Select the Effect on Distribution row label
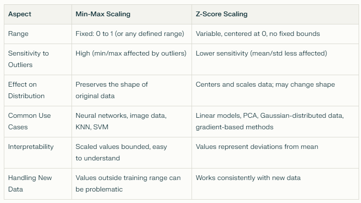Viewport: 361px width, 203px height. (26, 90)
